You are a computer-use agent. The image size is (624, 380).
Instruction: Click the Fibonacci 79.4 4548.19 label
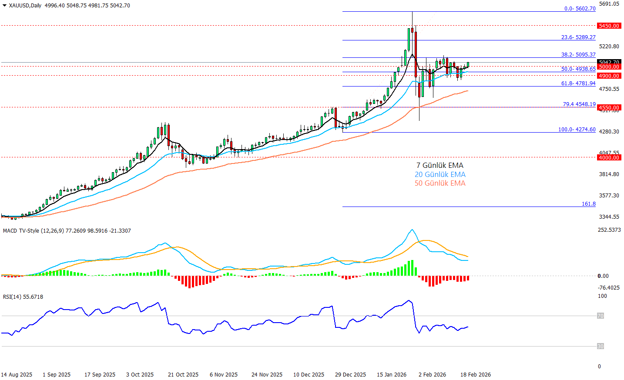[579, 104]
